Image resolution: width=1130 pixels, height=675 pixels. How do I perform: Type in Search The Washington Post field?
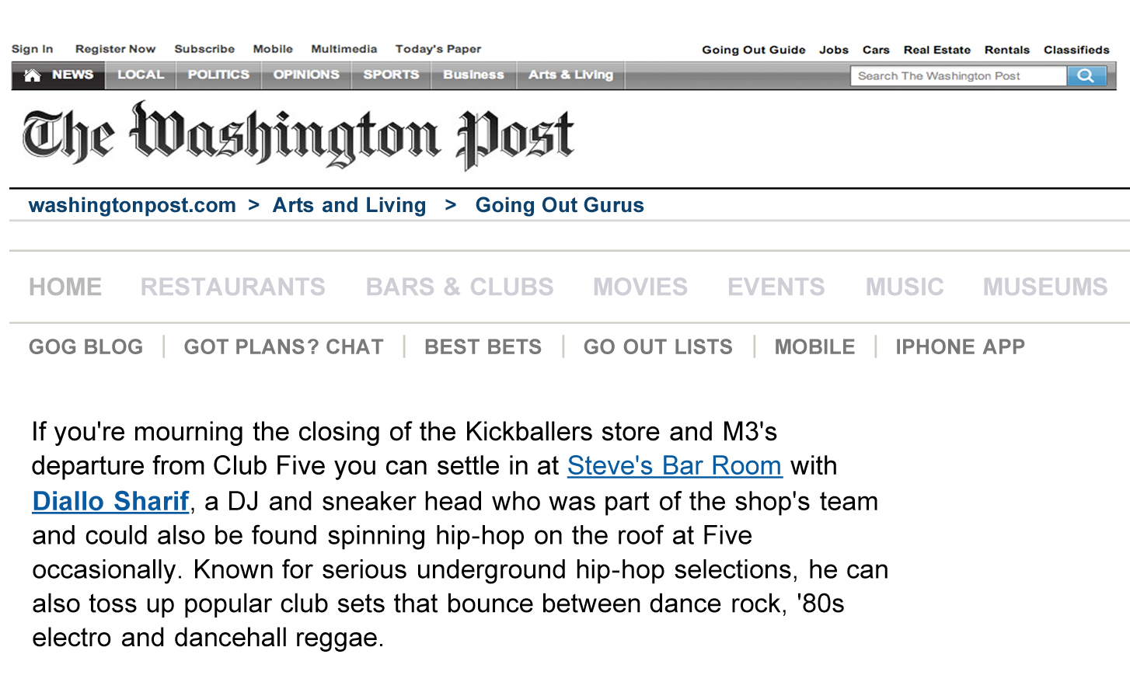pyautogui.click(x=957, y=75)
